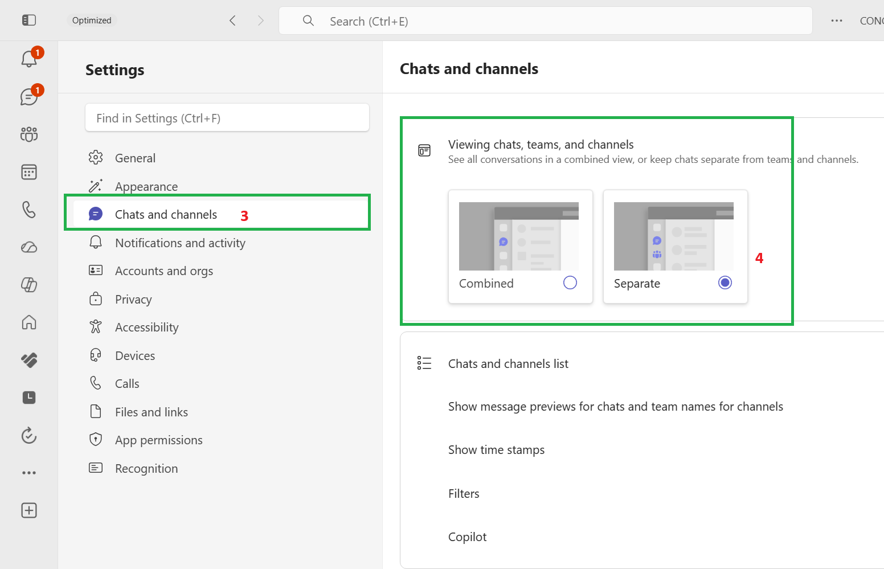
Task: Open the Home house icon in the sidebar
Action: point(29,322)
